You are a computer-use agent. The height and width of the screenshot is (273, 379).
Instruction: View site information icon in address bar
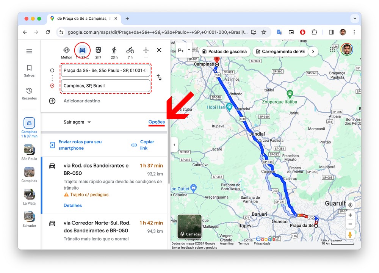pos(61,32)
